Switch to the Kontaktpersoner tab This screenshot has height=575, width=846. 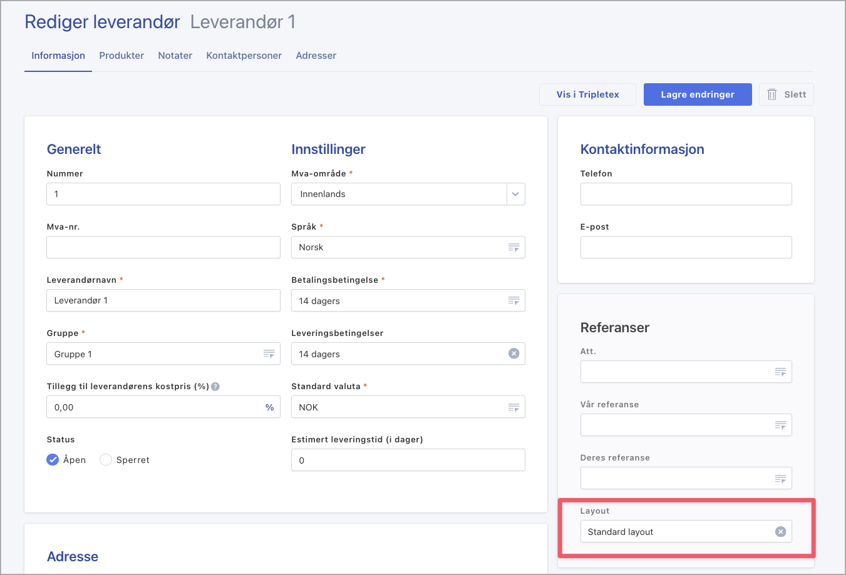point(244,55)
